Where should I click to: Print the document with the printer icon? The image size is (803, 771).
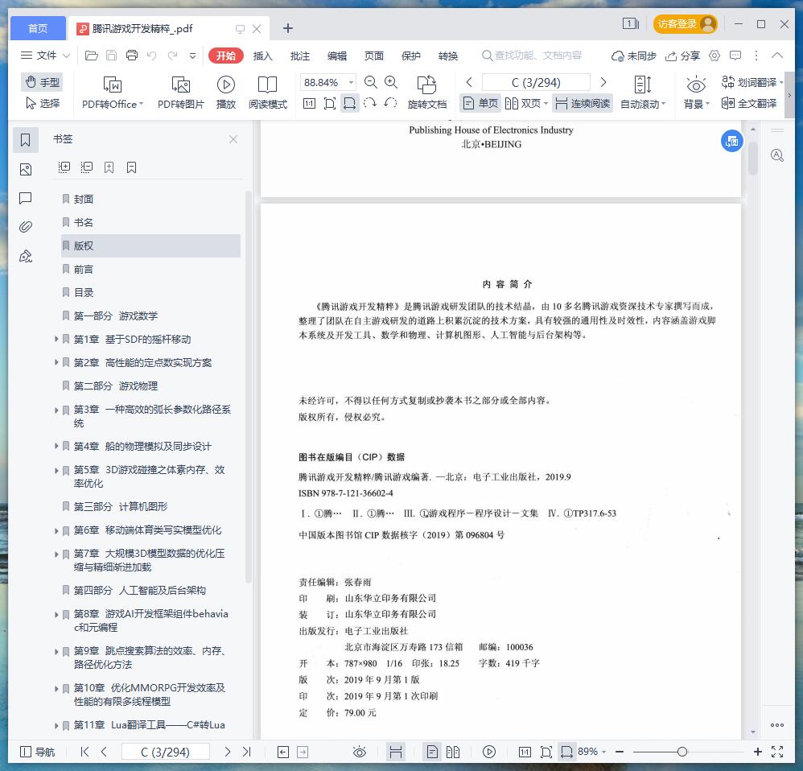point(132,56)
